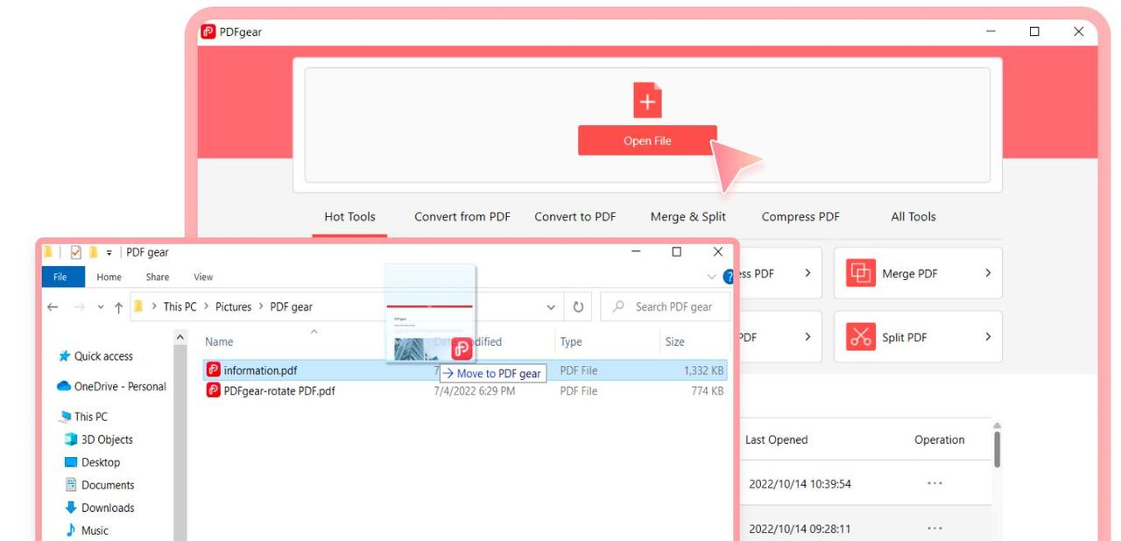Go up one level with the up arrow
The height and width of the screenshot is (541, 1121).
pyautogui.click(x=119, y=307)
